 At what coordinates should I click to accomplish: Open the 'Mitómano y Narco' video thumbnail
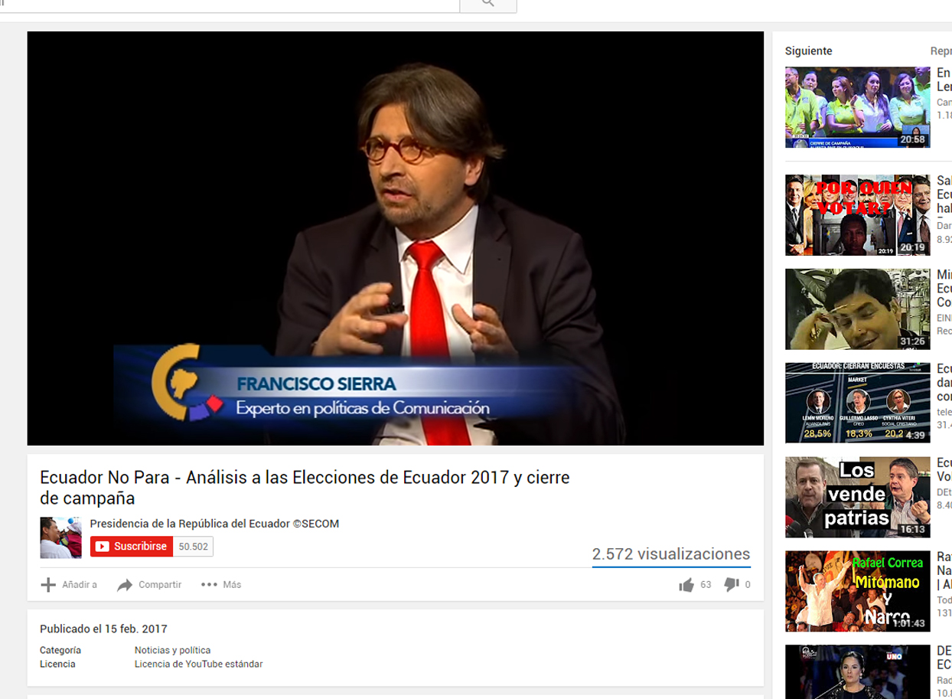pos(857,591)
